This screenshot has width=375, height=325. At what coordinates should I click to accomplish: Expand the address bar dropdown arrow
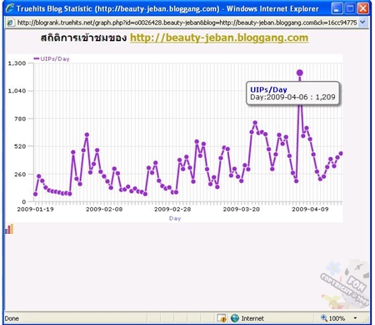[x=362, y=23]
